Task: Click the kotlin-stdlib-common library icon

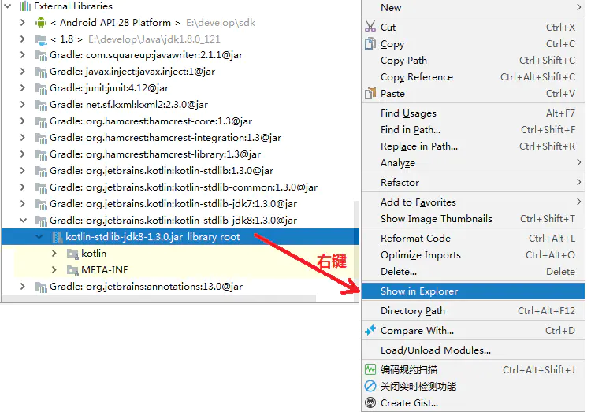Action: click(41, 188)
